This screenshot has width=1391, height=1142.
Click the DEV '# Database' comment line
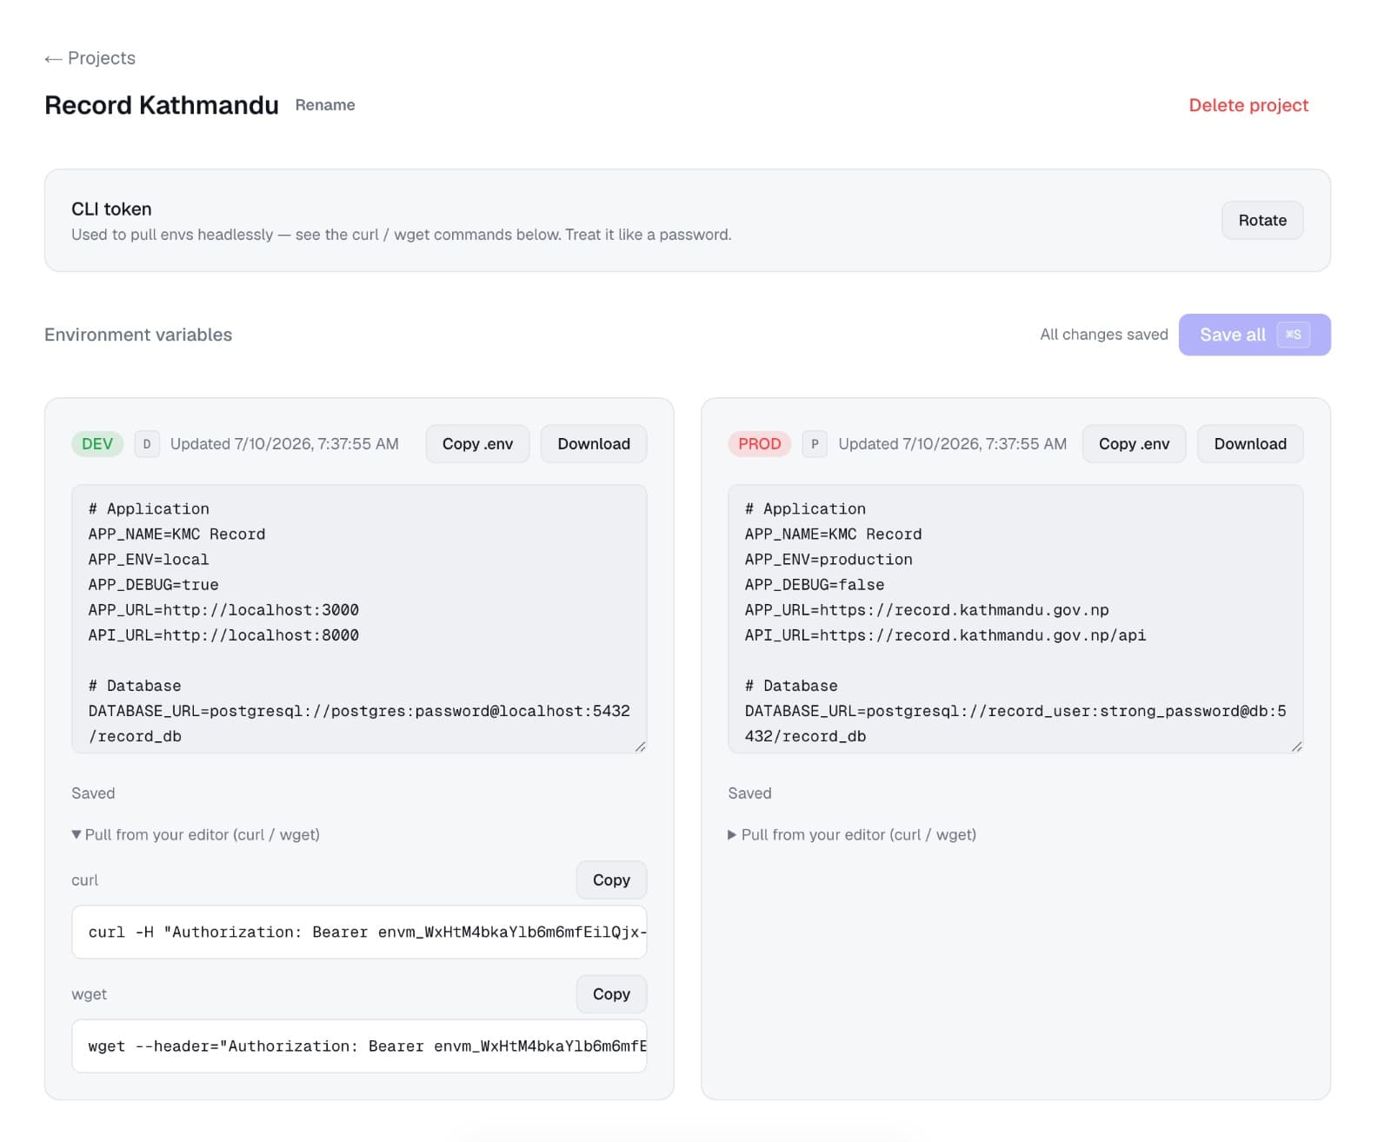point(135,686)
